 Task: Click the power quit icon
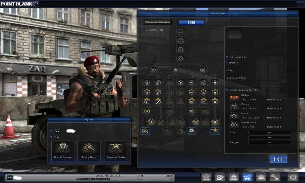[x=293, y=177]
